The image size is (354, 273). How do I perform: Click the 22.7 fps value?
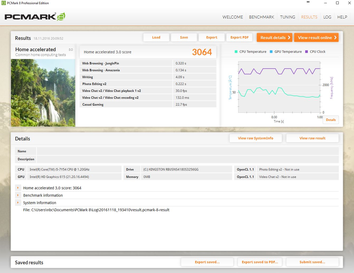(181, 105)
